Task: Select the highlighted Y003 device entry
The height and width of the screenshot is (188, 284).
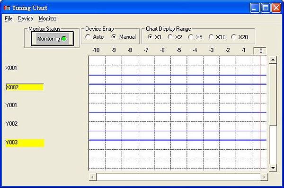Action: click(25, 143)
